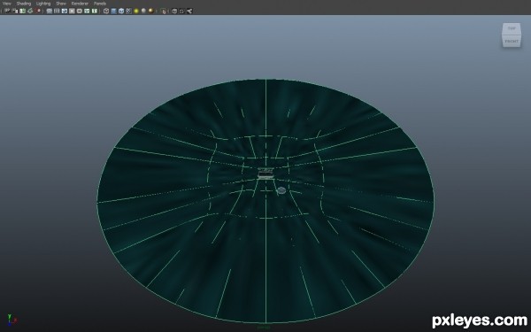This screenshot has width=531, height=332.
Task: Click the Select Camera icon
Action: [x=7, y=11]
